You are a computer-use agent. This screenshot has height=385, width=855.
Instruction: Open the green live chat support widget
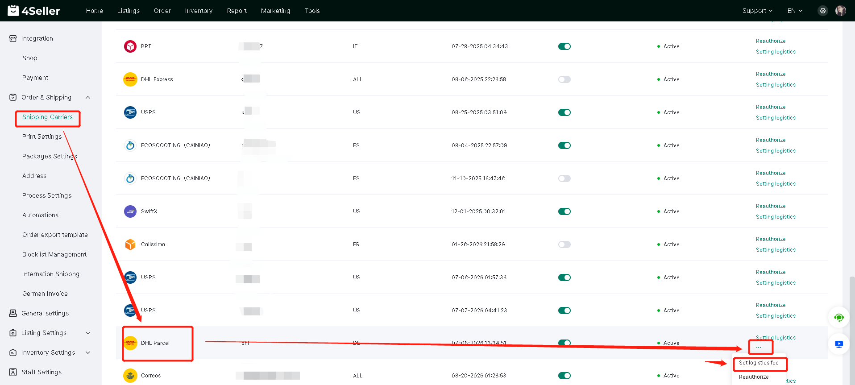[839, 318]
